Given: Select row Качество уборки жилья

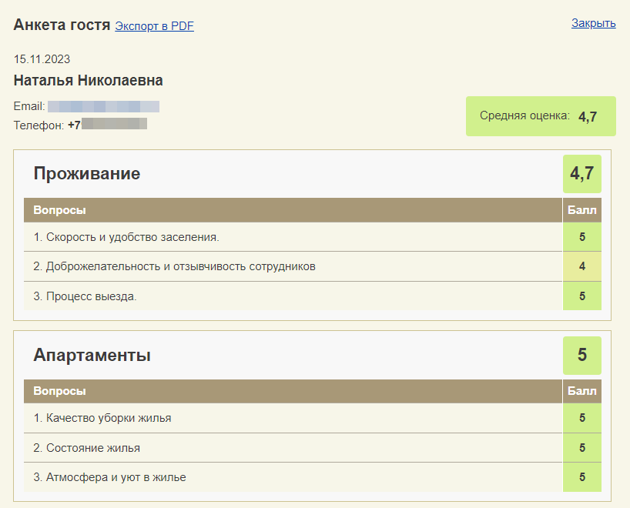Looking at the screenshot, I should click(x=293, y=418).
